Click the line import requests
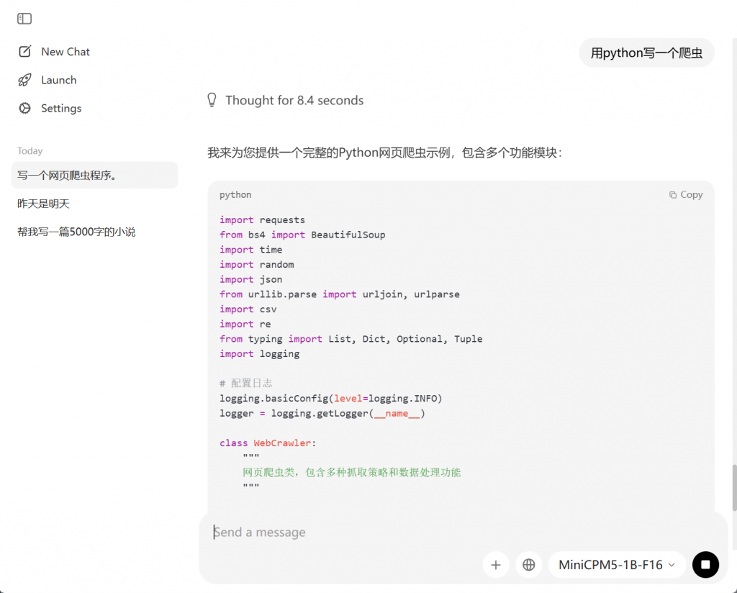The height and width of the screenshot is (593, 737). (x=262, y=220)
